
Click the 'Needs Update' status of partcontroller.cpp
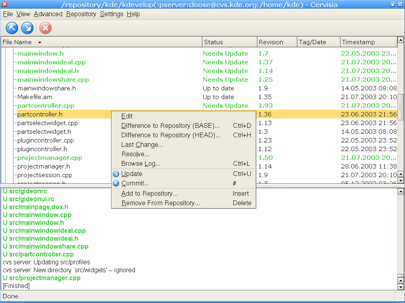(x=225, y=106)
